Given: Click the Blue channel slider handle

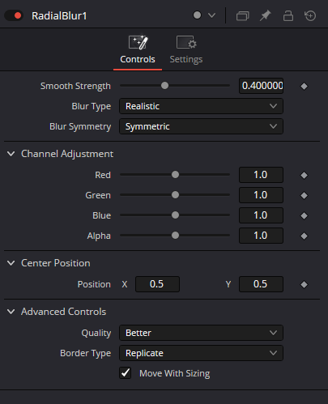Looking at the screenshot, I should [x=175, y=215].
